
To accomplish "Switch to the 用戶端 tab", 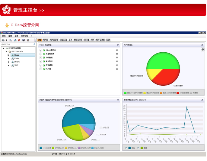I will [x=46, y=40].
